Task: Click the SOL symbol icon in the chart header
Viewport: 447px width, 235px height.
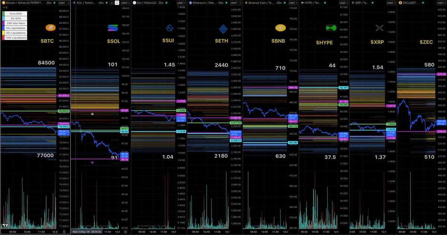Action: pos(74,3)
